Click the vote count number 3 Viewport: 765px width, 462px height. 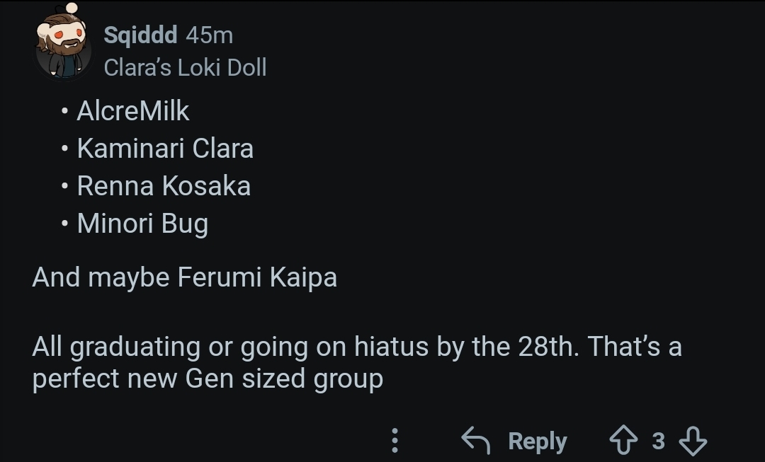click(658, 441)
